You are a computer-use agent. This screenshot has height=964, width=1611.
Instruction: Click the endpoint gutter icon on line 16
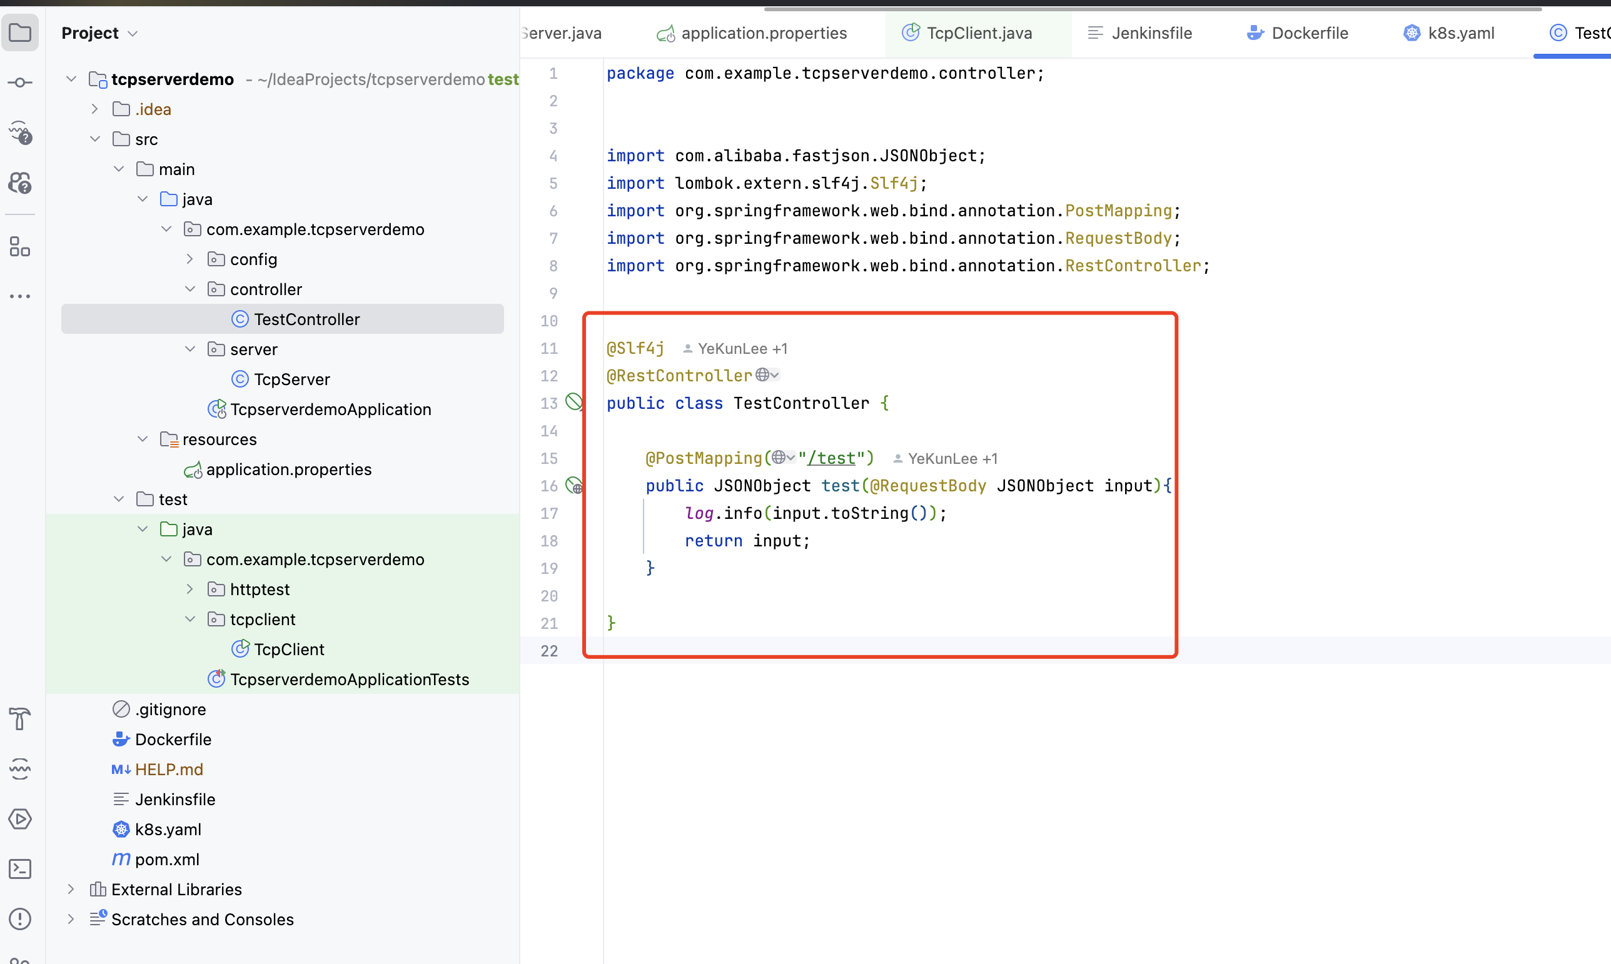pos(573,485)
